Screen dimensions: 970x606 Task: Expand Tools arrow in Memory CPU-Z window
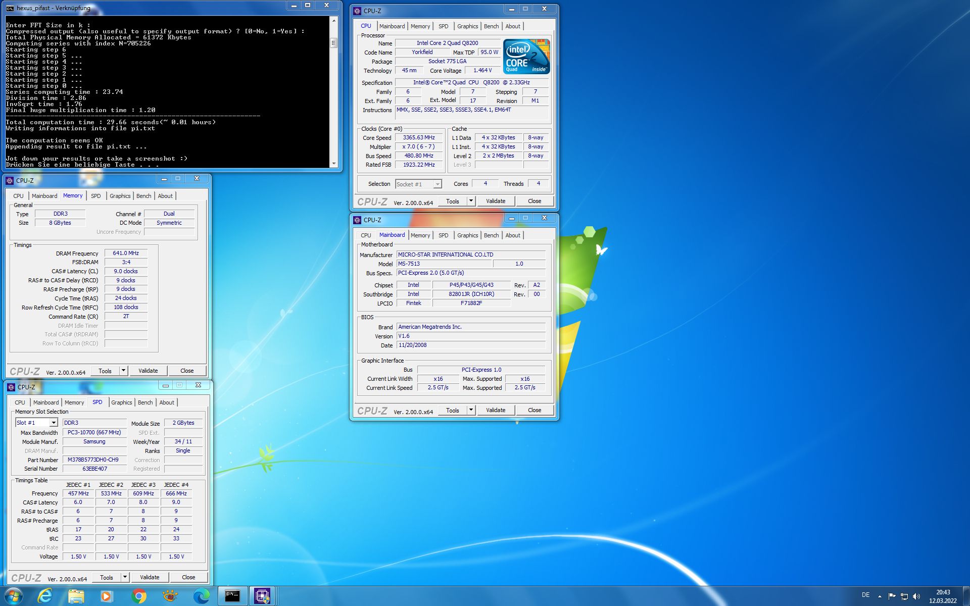tap(123, 371)
